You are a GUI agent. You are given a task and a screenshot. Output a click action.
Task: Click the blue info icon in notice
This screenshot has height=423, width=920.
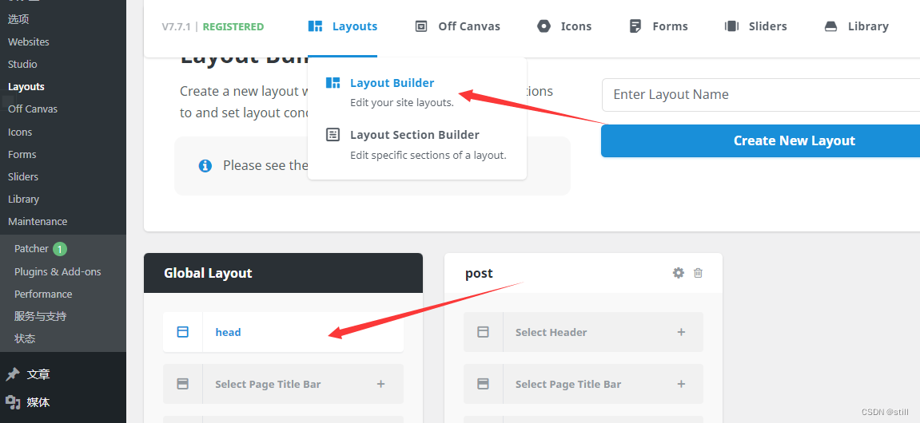tap(205, 166)
